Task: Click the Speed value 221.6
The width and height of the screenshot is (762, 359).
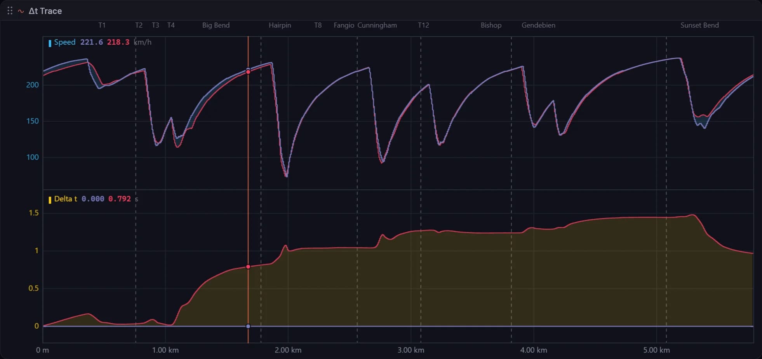Action: pos(92,42)
